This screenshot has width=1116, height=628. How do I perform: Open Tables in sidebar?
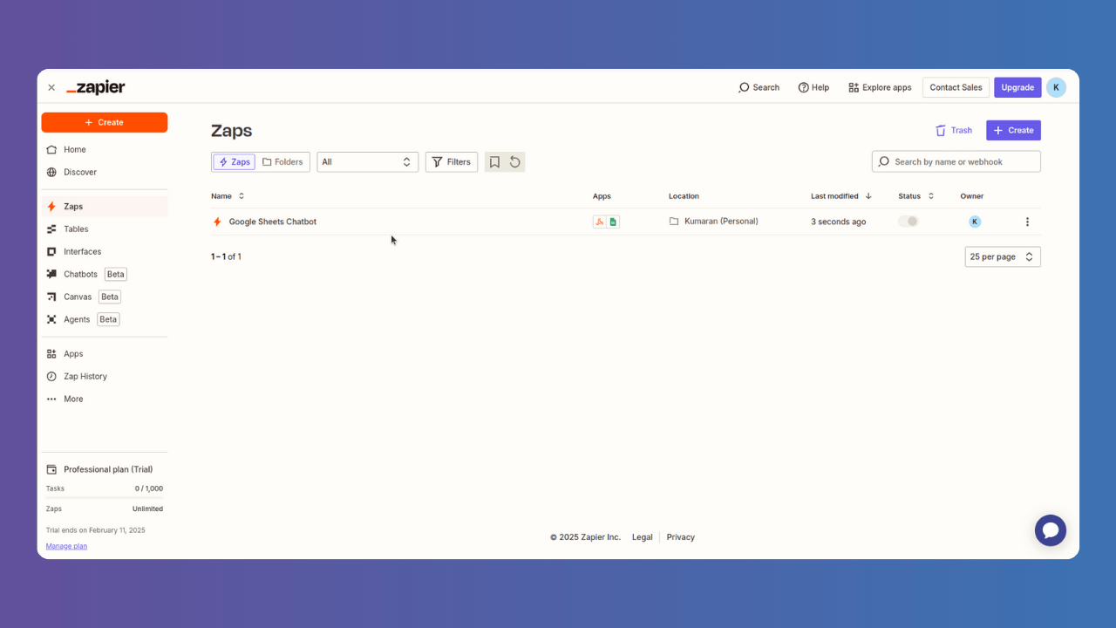[x=105, y=229]
